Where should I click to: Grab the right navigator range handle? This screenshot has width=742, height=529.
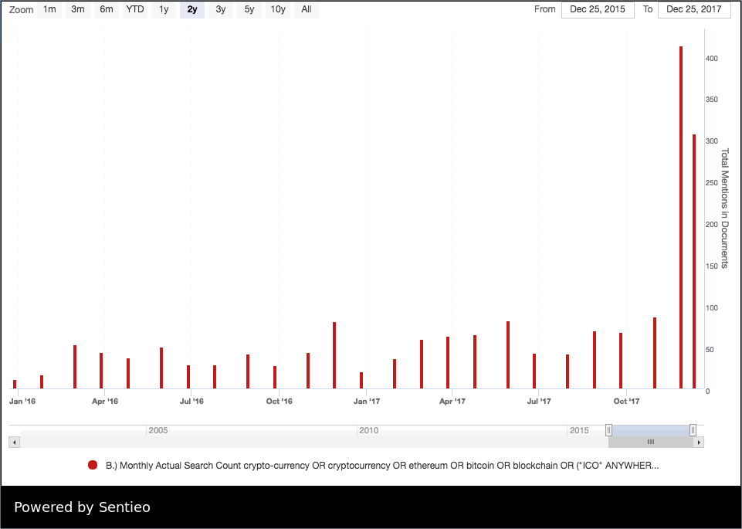693,430
